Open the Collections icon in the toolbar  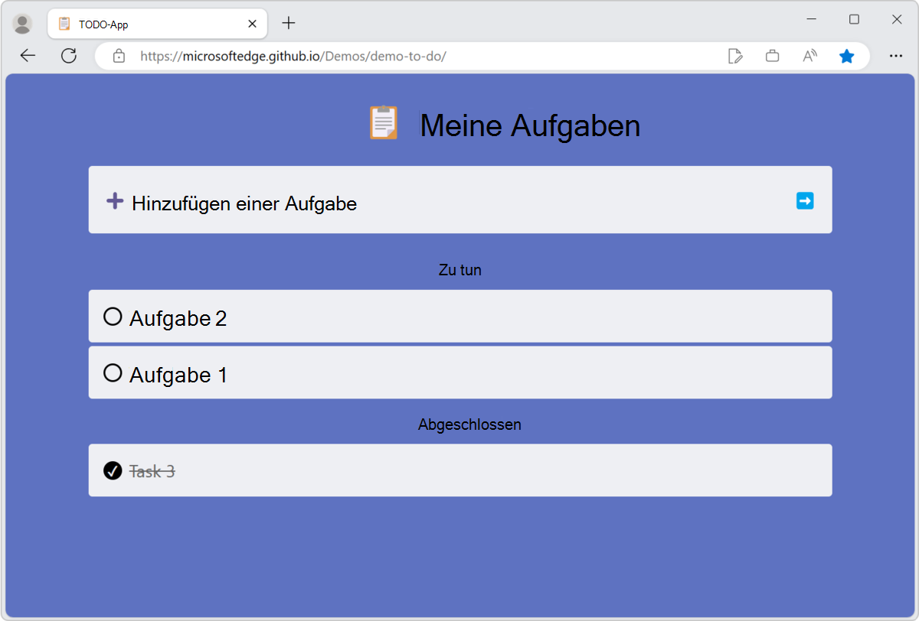pyautogui.click(x=772, y=55)
